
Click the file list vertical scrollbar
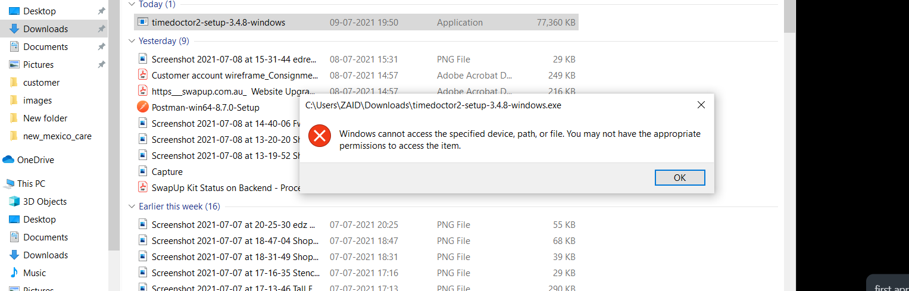pos(789,149)
